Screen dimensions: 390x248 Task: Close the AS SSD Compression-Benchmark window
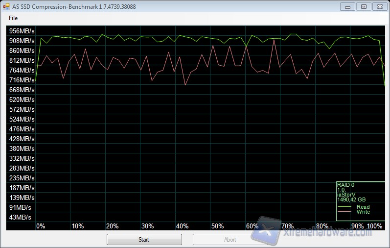point(380,6)
